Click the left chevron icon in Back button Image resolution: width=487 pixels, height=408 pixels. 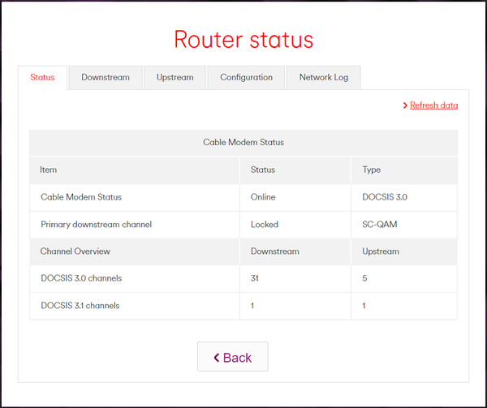pos(217,357)
